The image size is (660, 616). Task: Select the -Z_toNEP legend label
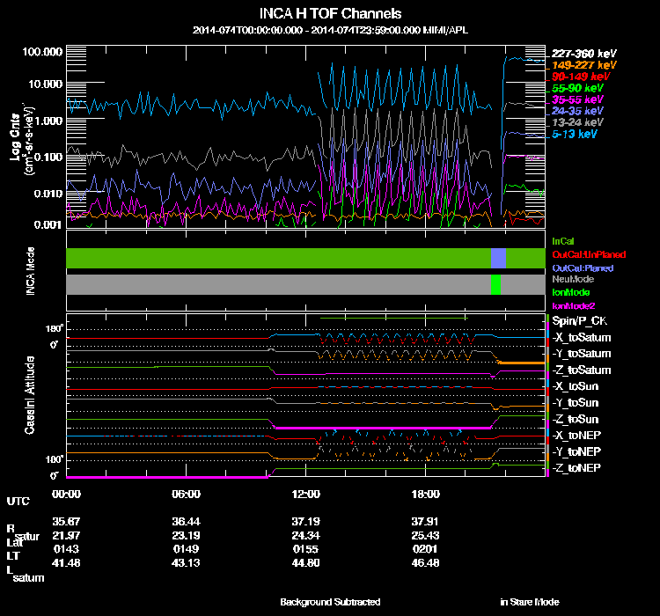[x=576, y=466]
